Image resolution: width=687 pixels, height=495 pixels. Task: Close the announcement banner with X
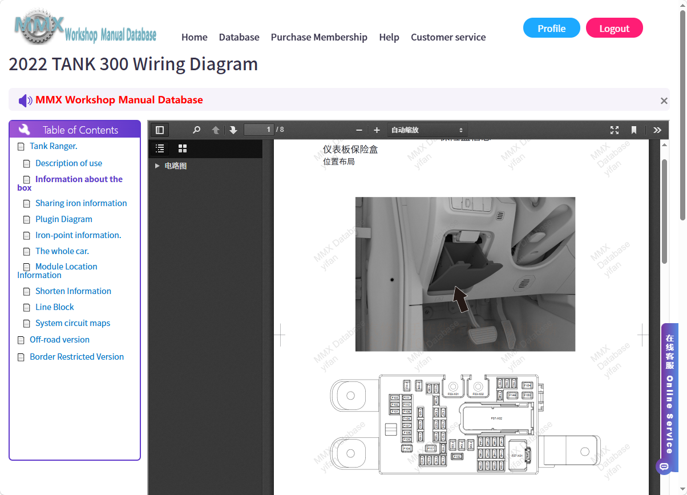pyautogui.click(x=664, y=100)
